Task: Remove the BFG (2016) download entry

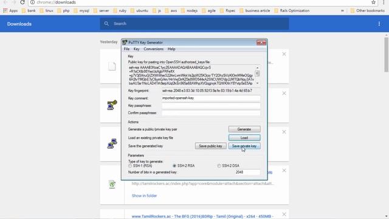Action: pos(284,214)
